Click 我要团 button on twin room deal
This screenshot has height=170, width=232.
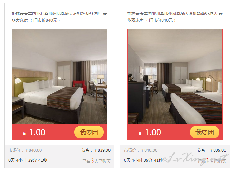(x=205, y=132)
